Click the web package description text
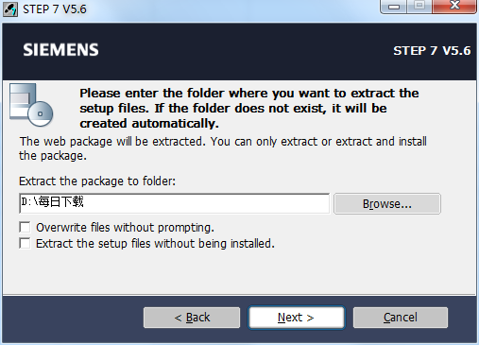The width and height of the screenshot is (479, 345). (223, 148)
